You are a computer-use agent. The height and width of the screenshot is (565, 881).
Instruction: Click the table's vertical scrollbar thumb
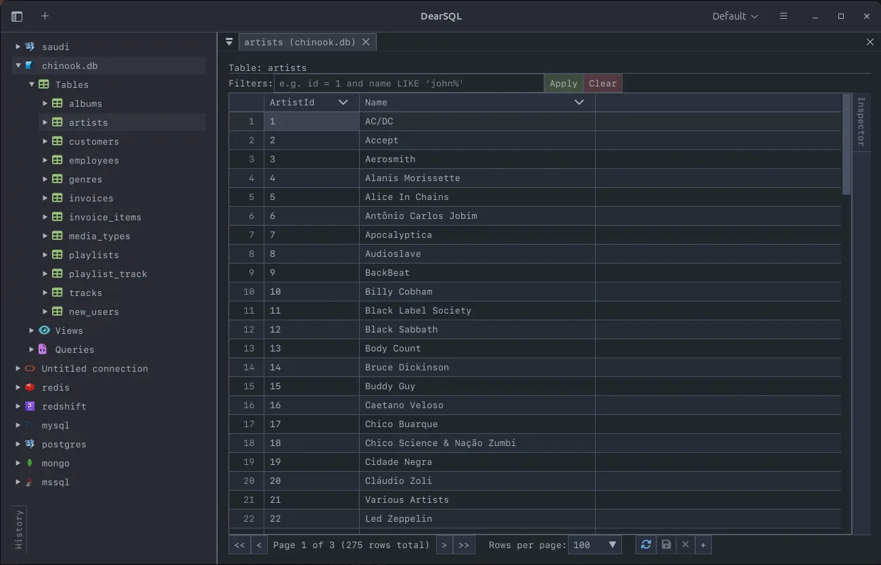coord(847,144)
